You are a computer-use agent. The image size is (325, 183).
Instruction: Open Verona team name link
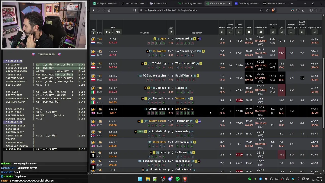pos(180,98)
